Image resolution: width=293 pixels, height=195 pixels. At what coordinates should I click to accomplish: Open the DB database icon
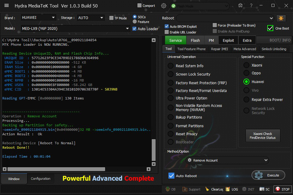[x=168, y=189]
